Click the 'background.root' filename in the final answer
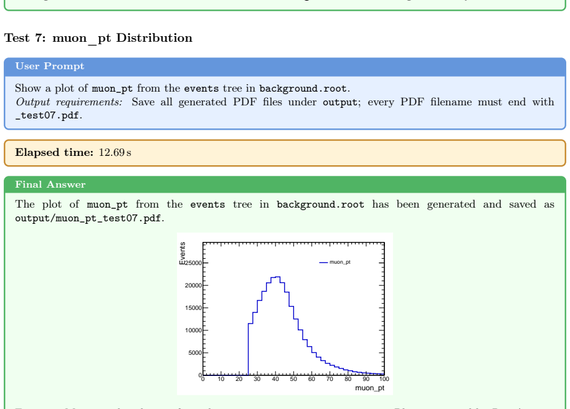The height and width of the screenshot is (409, 570). 320,205
